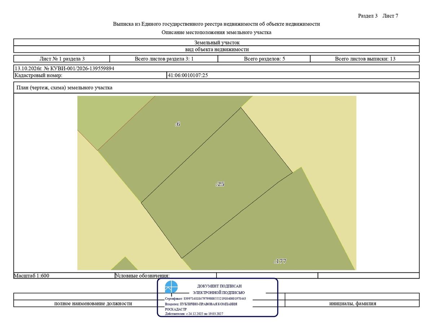
Task: Click the certificate validity dates line
Action: (194, 314)
